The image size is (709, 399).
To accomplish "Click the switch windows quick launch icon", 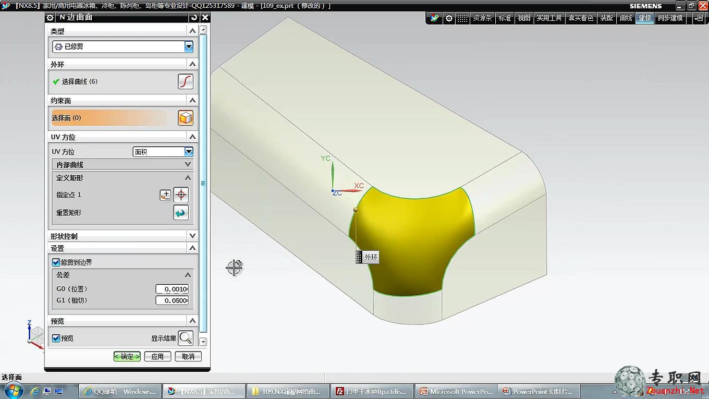I will point(58,391).
